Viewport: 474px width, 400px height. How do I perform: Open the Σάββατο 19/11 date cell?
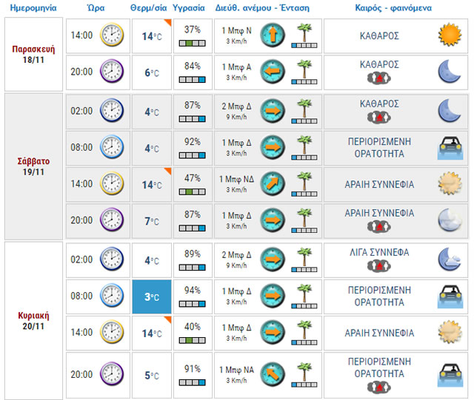(x=33, y=166)
